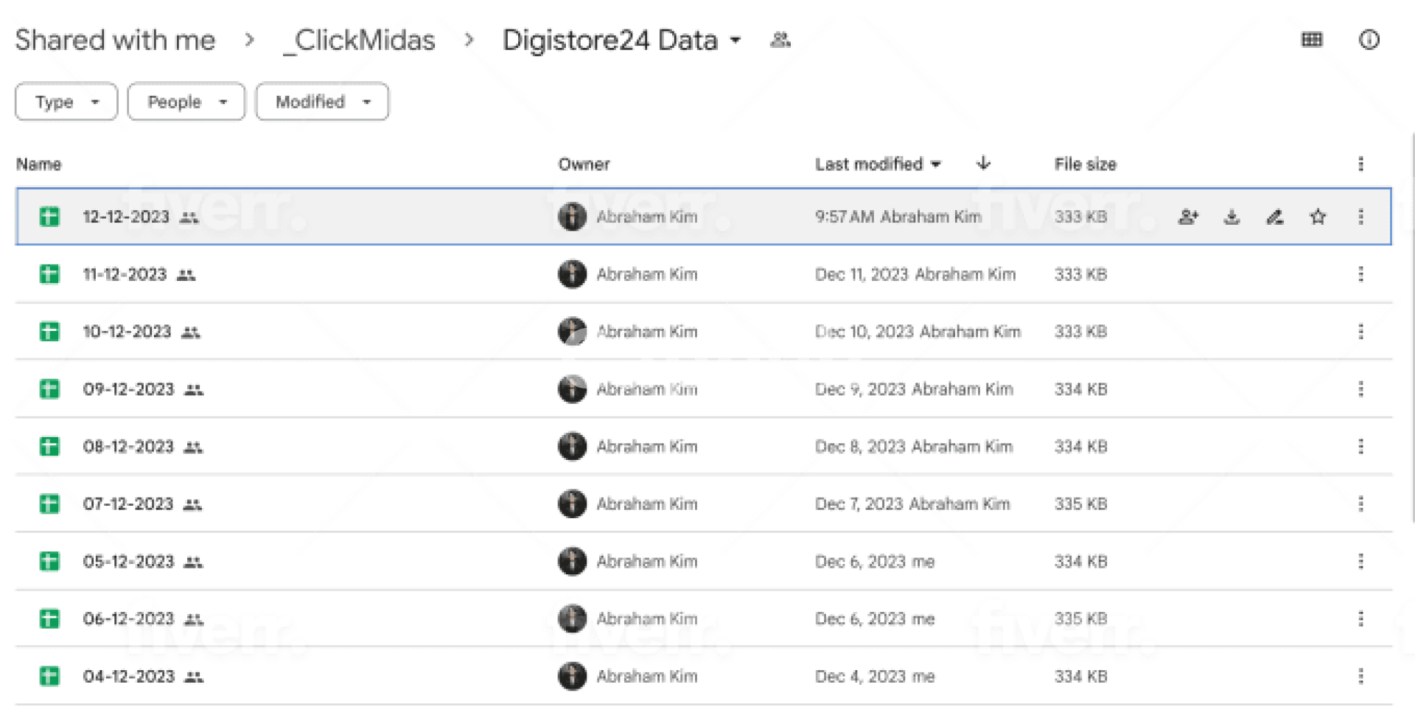Image resolution: width=1415 pixels, height=718 pixels.
Task: Open more actions for the 11-12-2023 file
Action: [1360, 274]
